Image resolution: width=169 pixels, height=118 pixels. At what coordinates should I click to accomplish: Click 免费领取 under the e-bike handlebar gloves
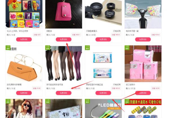click(143, 39)
